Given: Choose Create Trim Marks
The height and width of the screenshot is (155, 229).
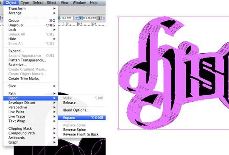Looking at the screenshot, I should click(x=31, y=78).
